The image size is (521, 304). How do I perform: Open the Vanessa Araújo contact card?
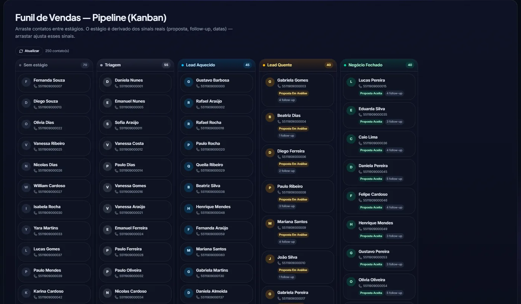click(135, 210)
